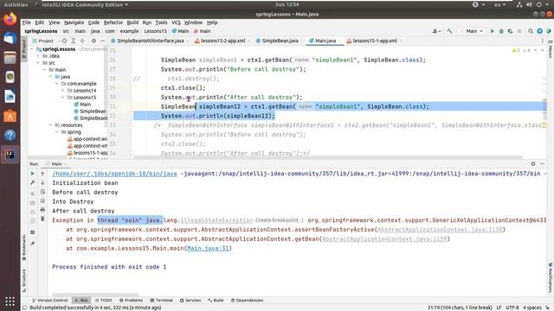
Task: Click Create breakpoint hint
Action: [x=277, y=220]
